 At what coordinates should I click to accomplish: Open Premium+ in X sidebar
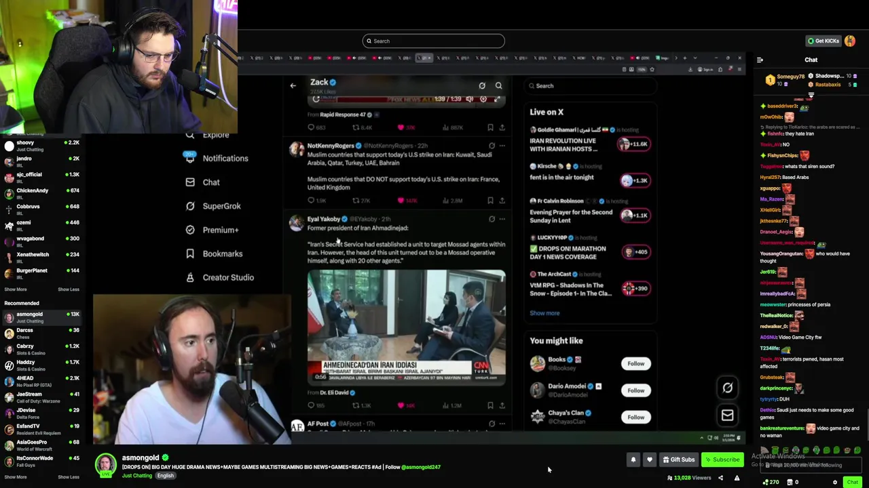tap(212, 230)
